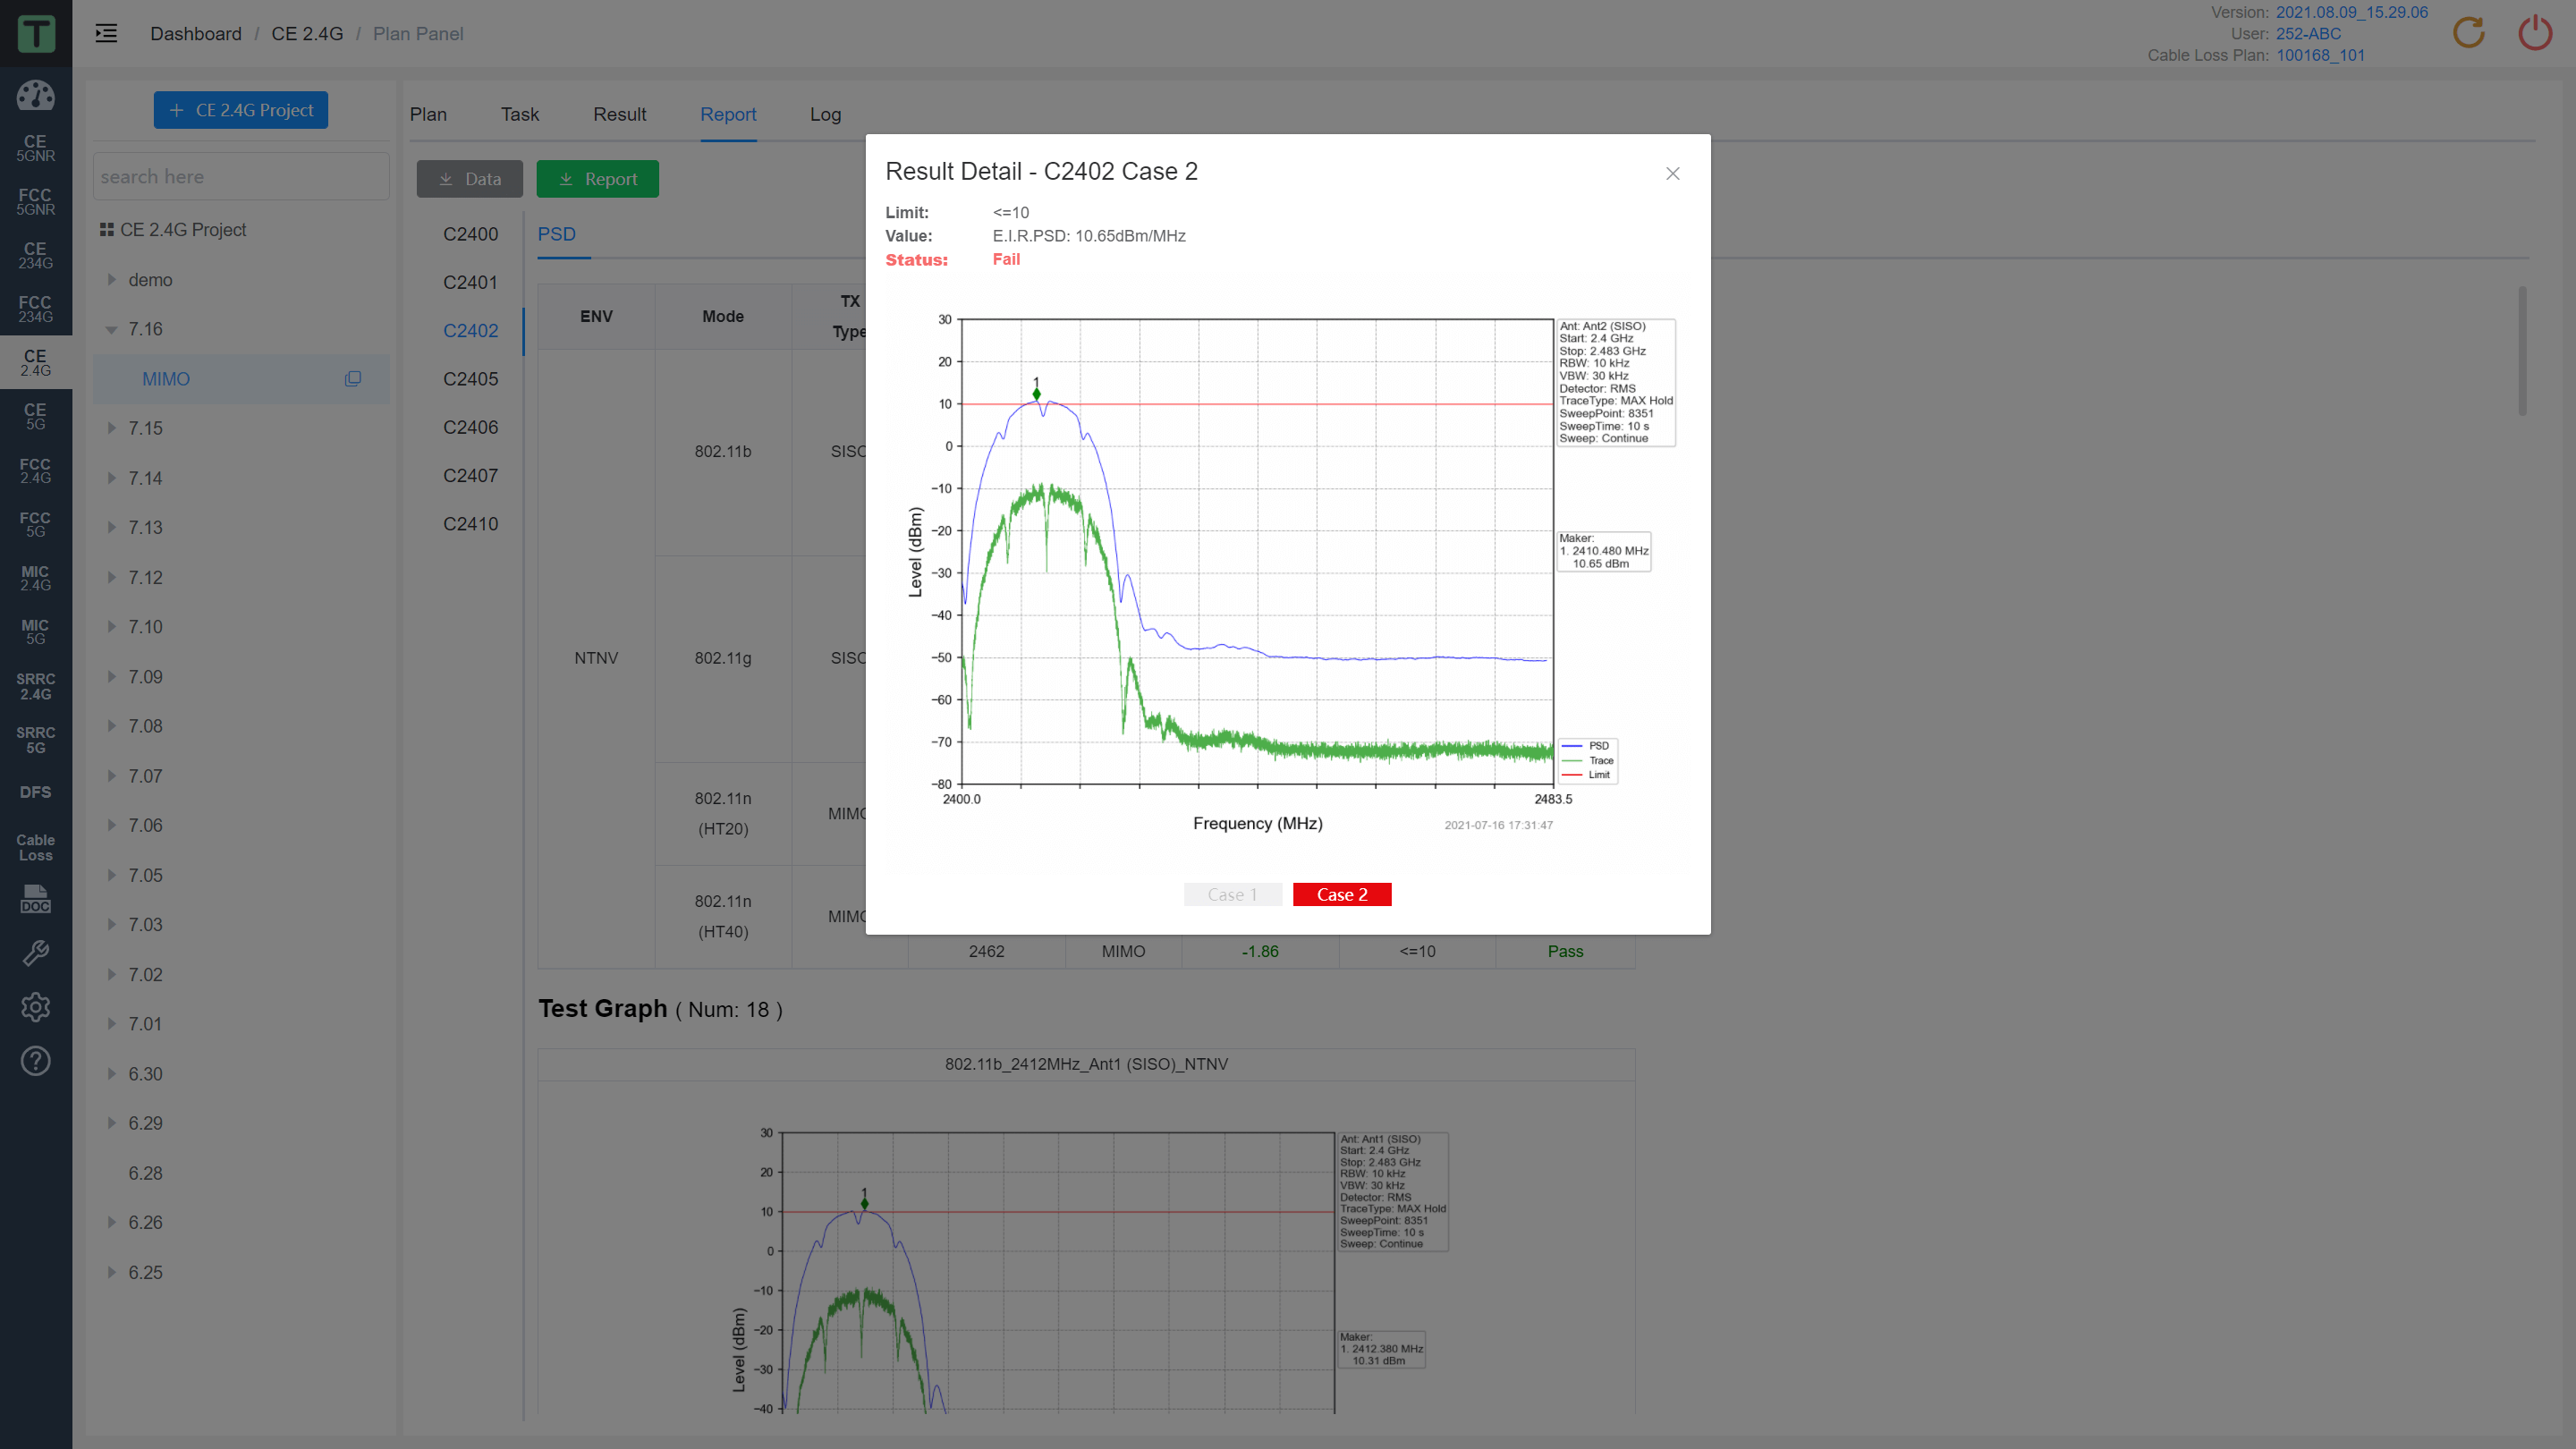Switch to the Result tab
The width and height of the screenshot is (2576, 1449).
[x=620, y=114]
